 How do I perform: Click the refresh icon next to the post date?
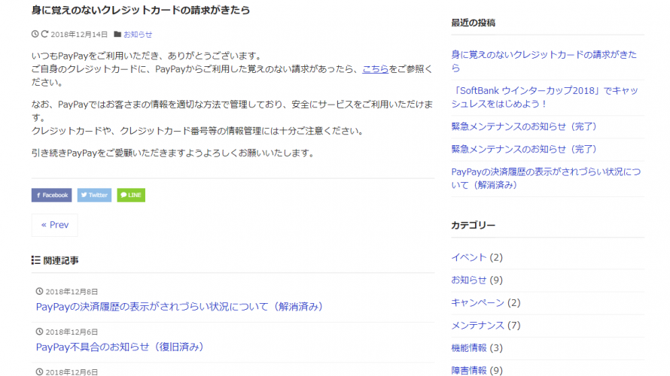pos(44,34)
